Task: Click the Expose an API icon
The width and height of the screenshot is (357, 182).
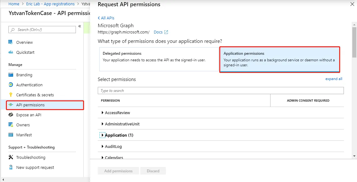Action: click(x=11, y=115)
